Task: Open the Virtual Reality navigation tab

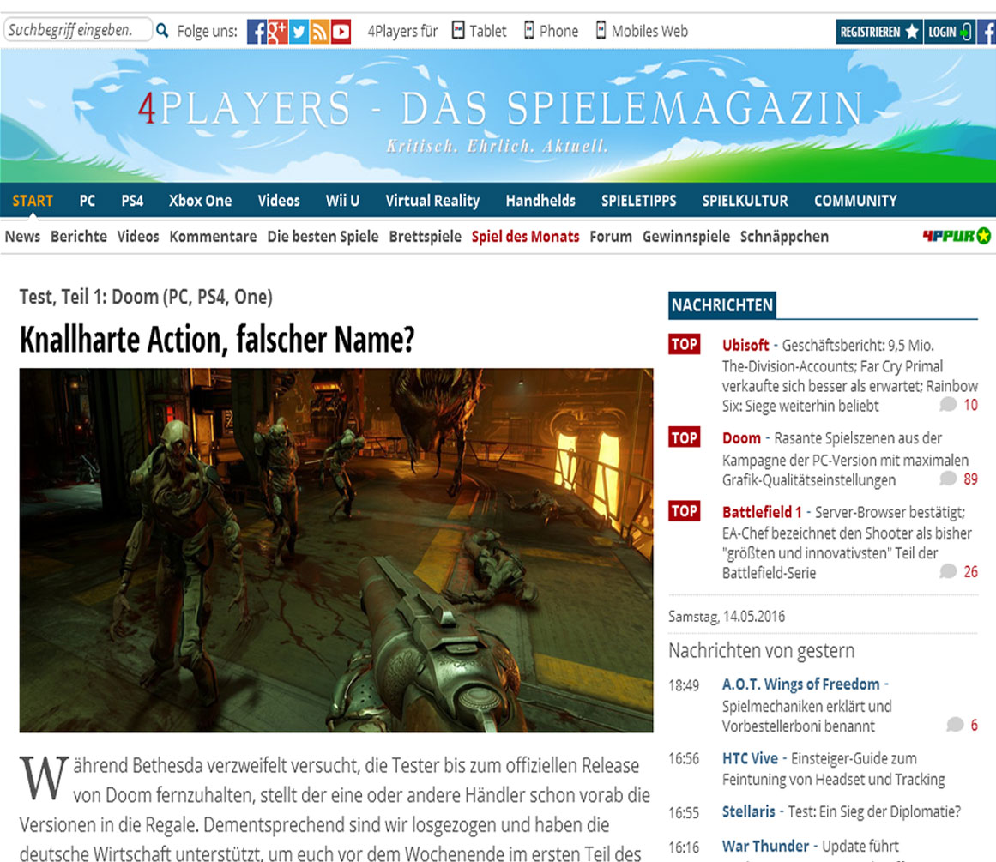Action: pyautogui.click(x=432, y=201)
